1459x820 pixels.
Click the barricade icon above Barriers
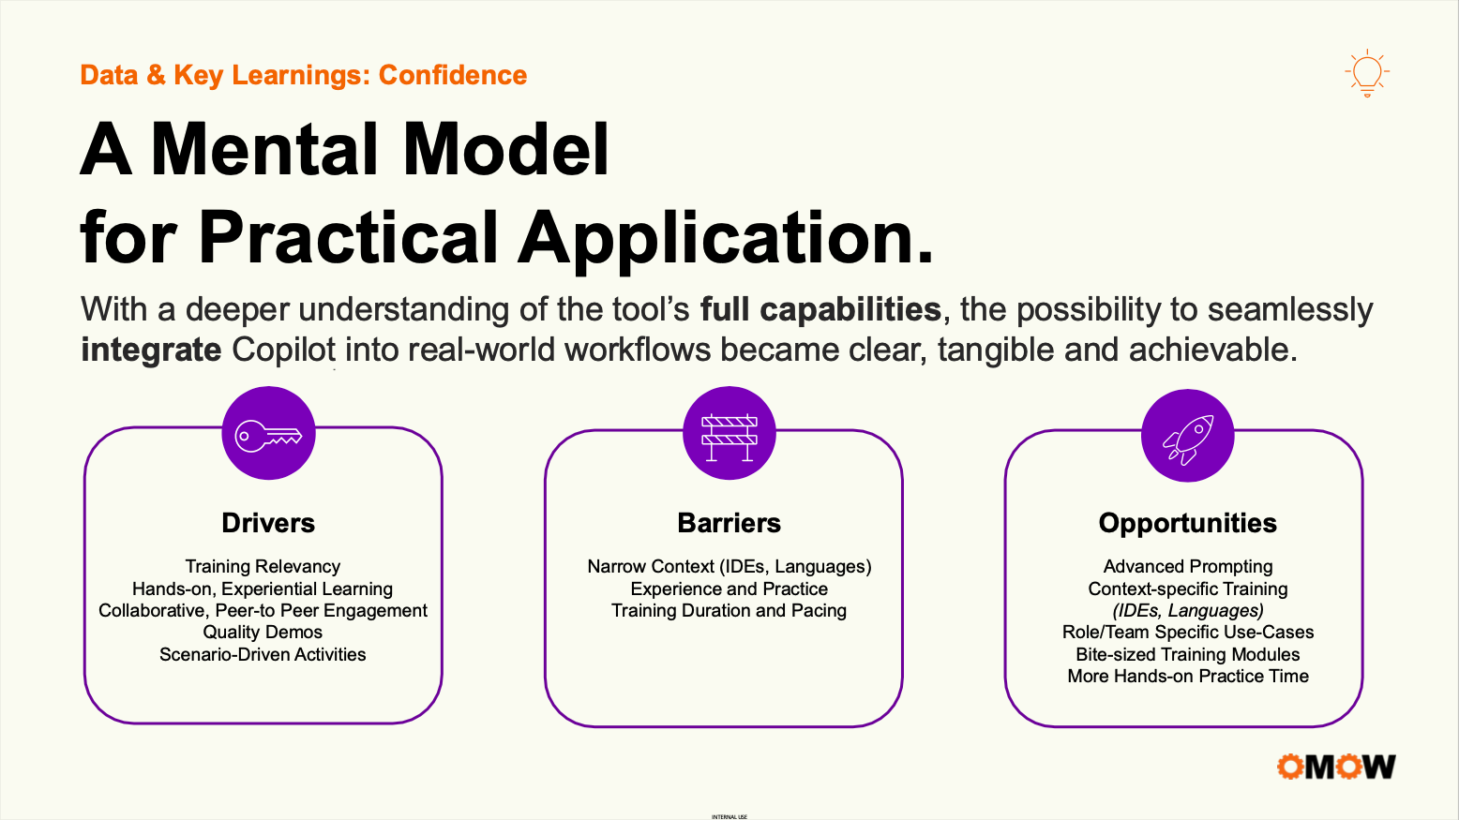tap(729, 434)
